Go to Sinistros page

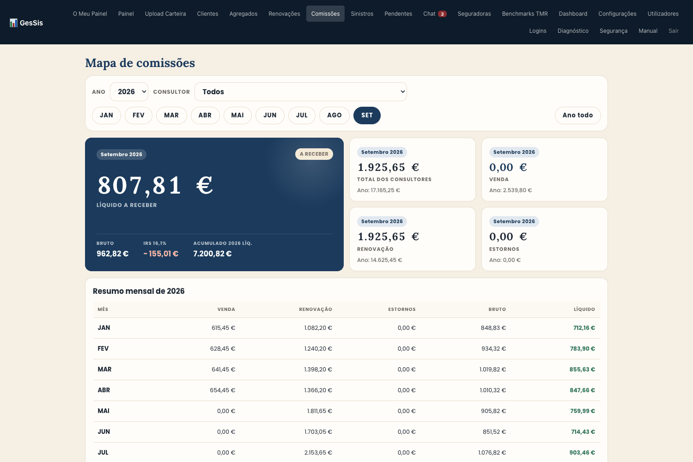pyautogui.click(x=362, y=14)
